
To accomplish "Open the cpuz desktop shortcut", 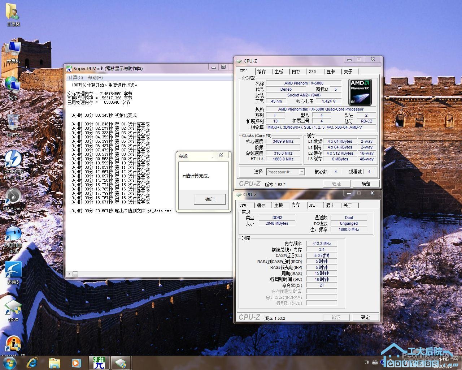I will (13, 311).
